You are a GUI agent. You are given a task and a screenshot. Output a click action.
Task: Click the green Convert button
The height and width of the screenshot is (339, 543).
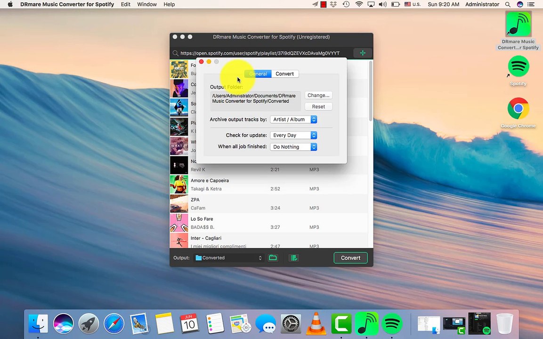coord(350,258)
